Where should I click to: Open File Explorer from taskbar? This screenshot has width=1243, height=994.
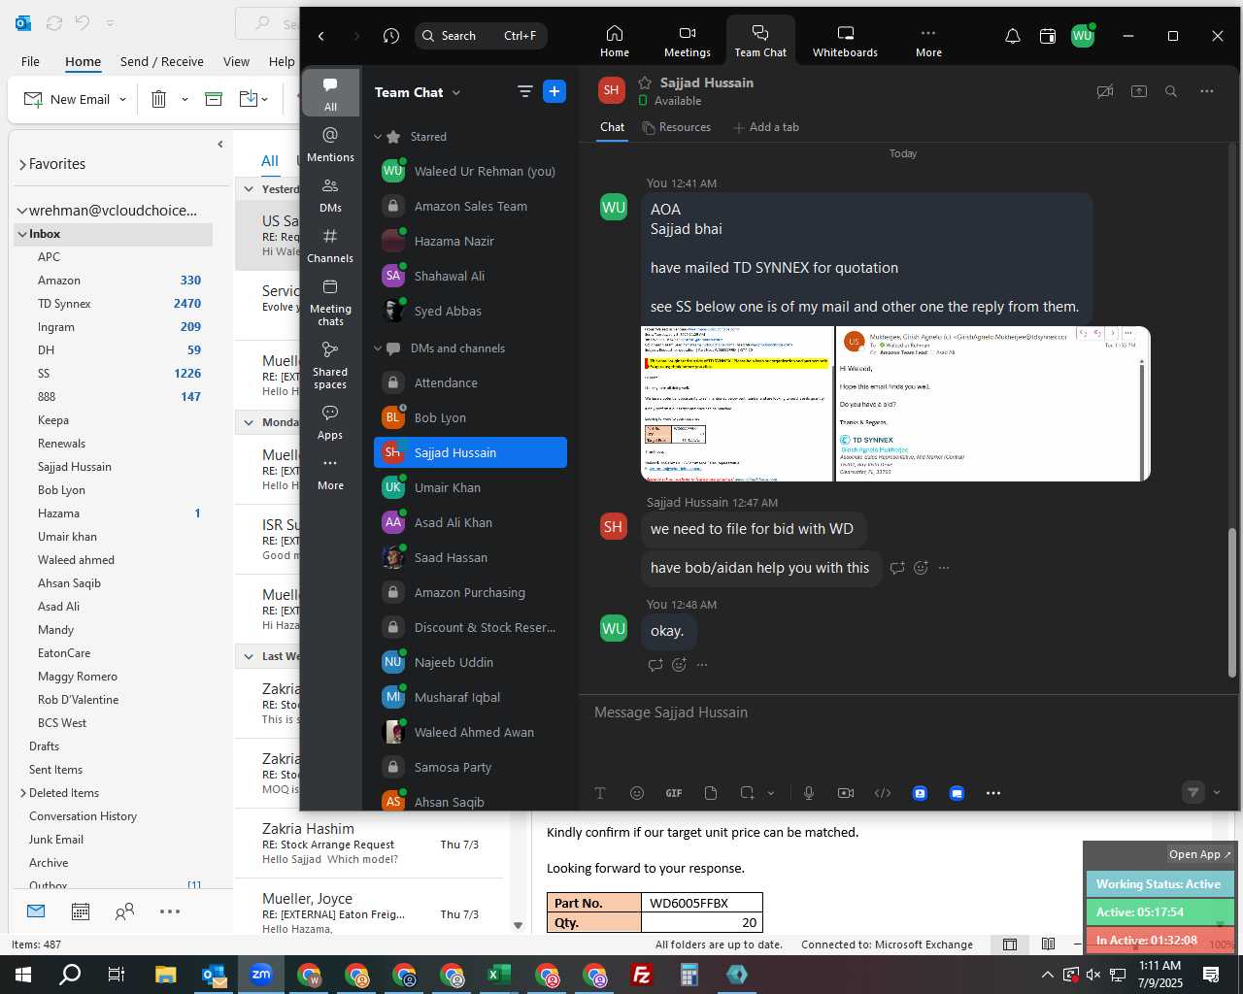click(165, 975)
